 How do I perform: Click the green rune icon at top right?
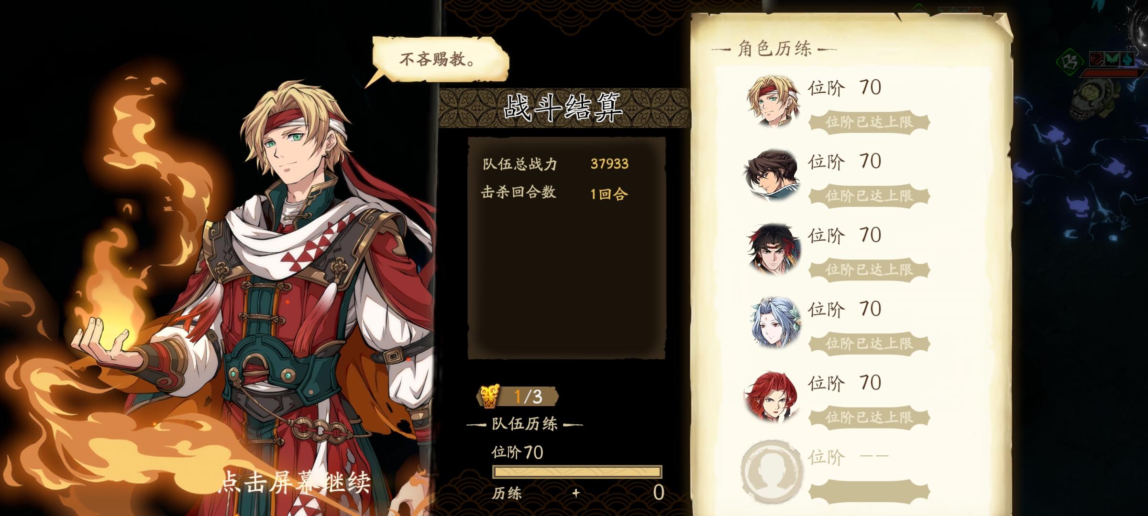click(1070, 62)
